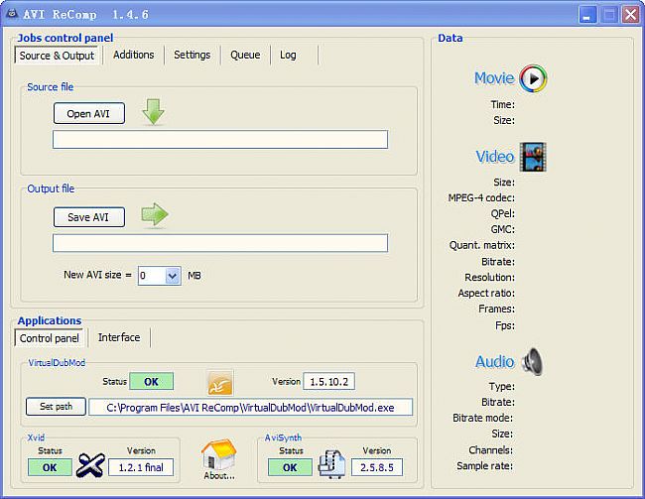The width and height of the screenshot is (645, 499).
Task: Click the Xvid X logo icon
Action: pos(90,465)
